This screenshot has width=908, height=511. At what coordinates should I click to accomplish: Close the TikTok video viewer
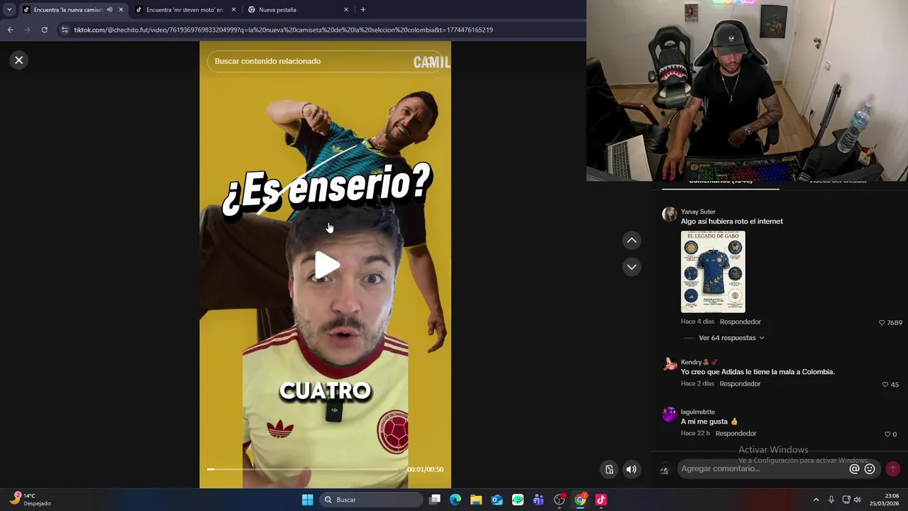19,60
